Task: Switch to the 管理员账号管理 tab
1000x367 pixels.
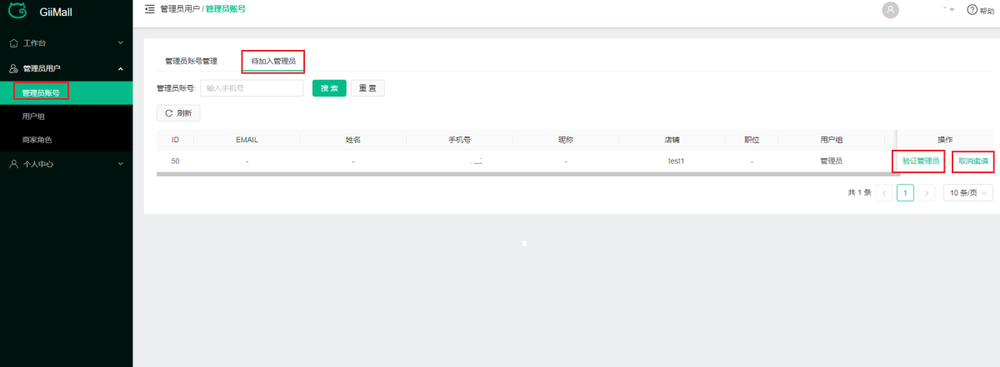Action: 191,62
